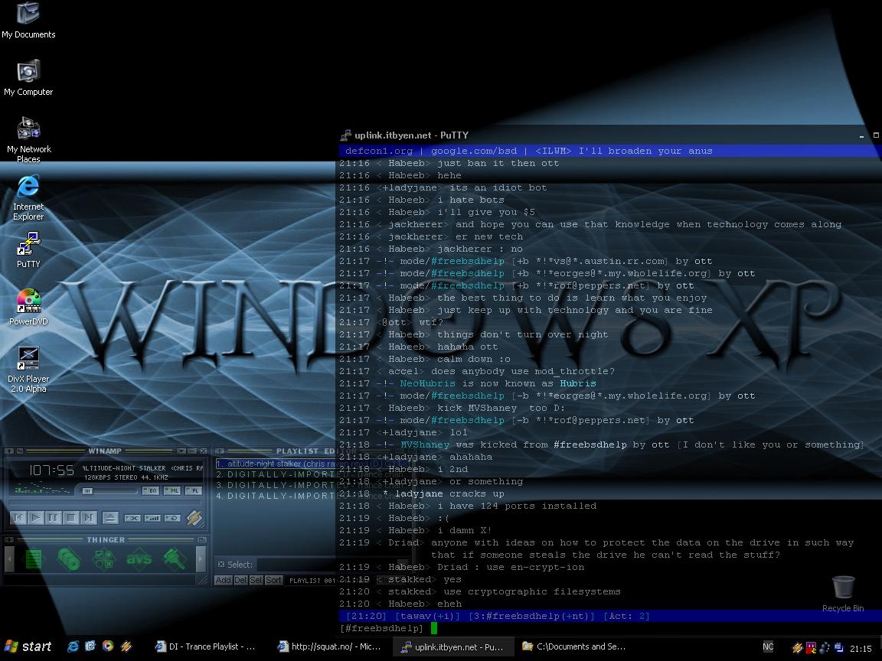Click the playlist Del button
This screenshot has height=661, width=882.
point(240,580)
